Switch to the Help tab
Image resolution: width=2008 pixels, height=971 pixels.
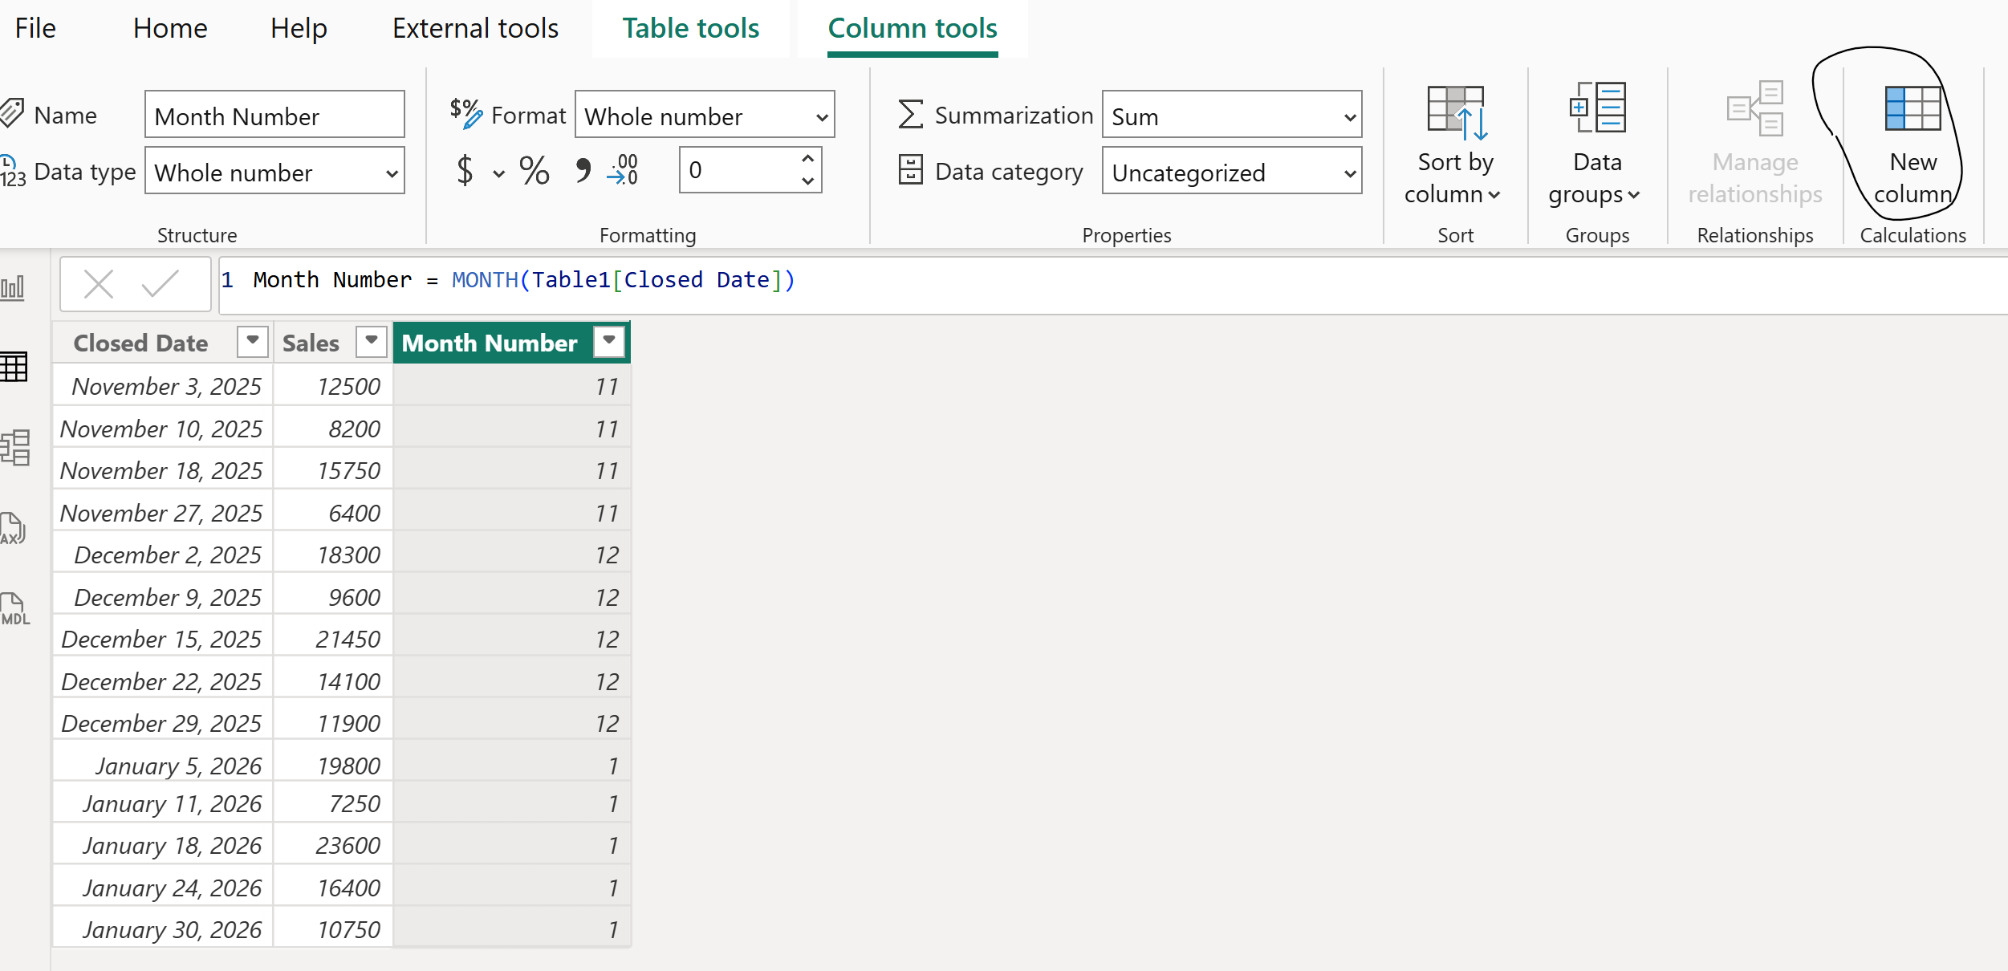299,29
